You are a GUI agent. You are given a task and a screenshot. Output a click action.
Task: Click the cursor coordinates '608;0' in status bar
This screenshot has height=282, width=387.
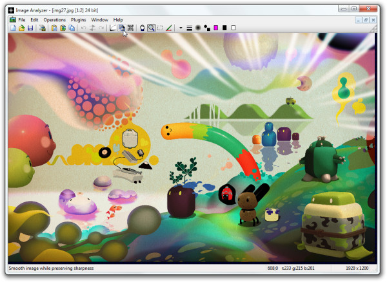pos(273,268)
